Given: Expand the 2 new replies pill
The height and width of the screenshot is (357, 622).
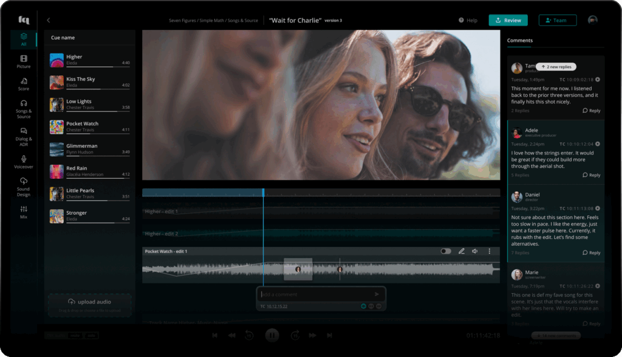Looking at the screenshot, I should tap(556, 67).
